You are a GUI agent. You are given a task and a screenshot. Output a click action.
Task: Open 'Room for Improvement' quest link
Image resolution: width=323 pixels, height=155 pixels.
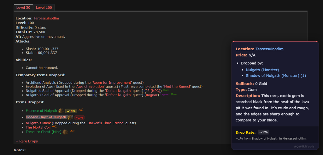point(112,83)
